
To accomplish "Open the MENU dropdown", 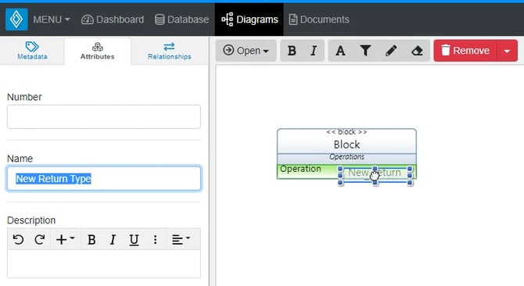I will pyautogui.click(x=52, y=20).
